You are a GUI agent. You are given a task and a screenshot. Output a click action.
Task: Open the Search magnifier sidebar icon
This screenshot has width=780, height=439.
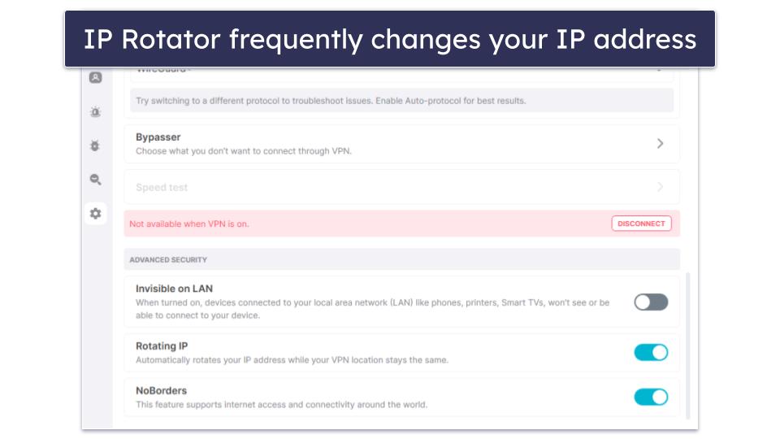click(x=96, y=180)
